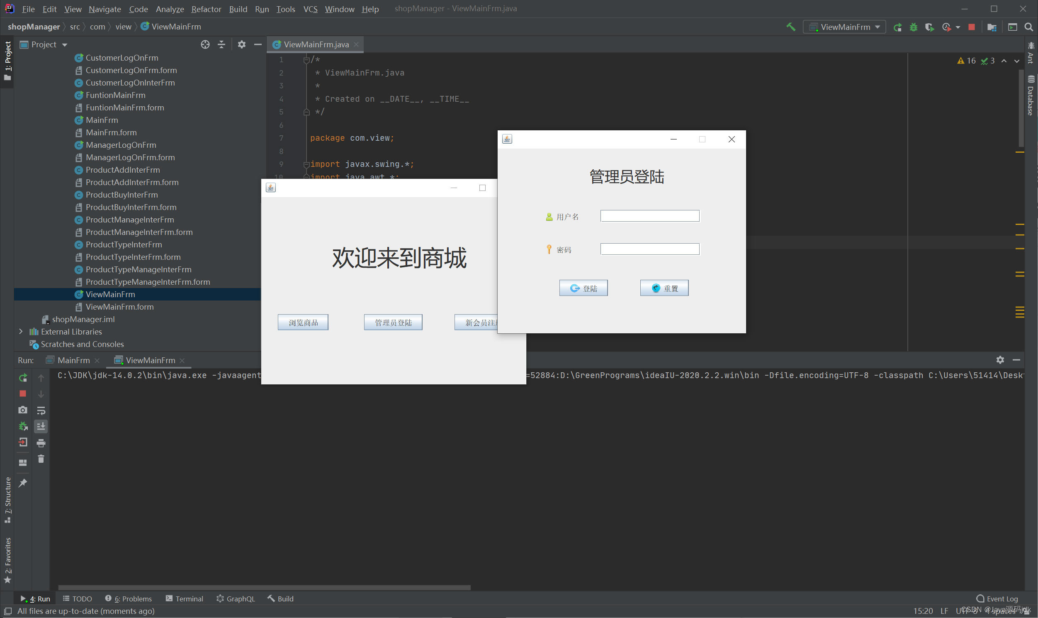Toggle soft-wrap in Run console
The image size is (1038, 618).
click(41, 410)
